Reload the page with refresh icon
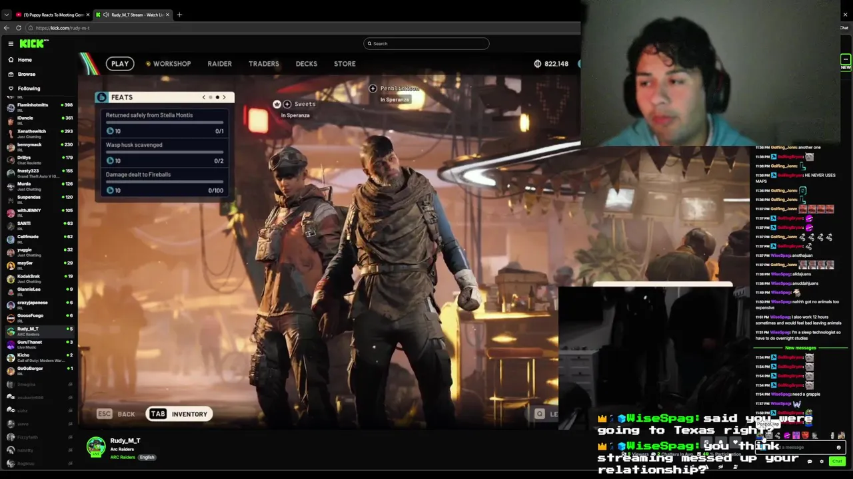This screenshot has width=853, height=479. (19, 28)
